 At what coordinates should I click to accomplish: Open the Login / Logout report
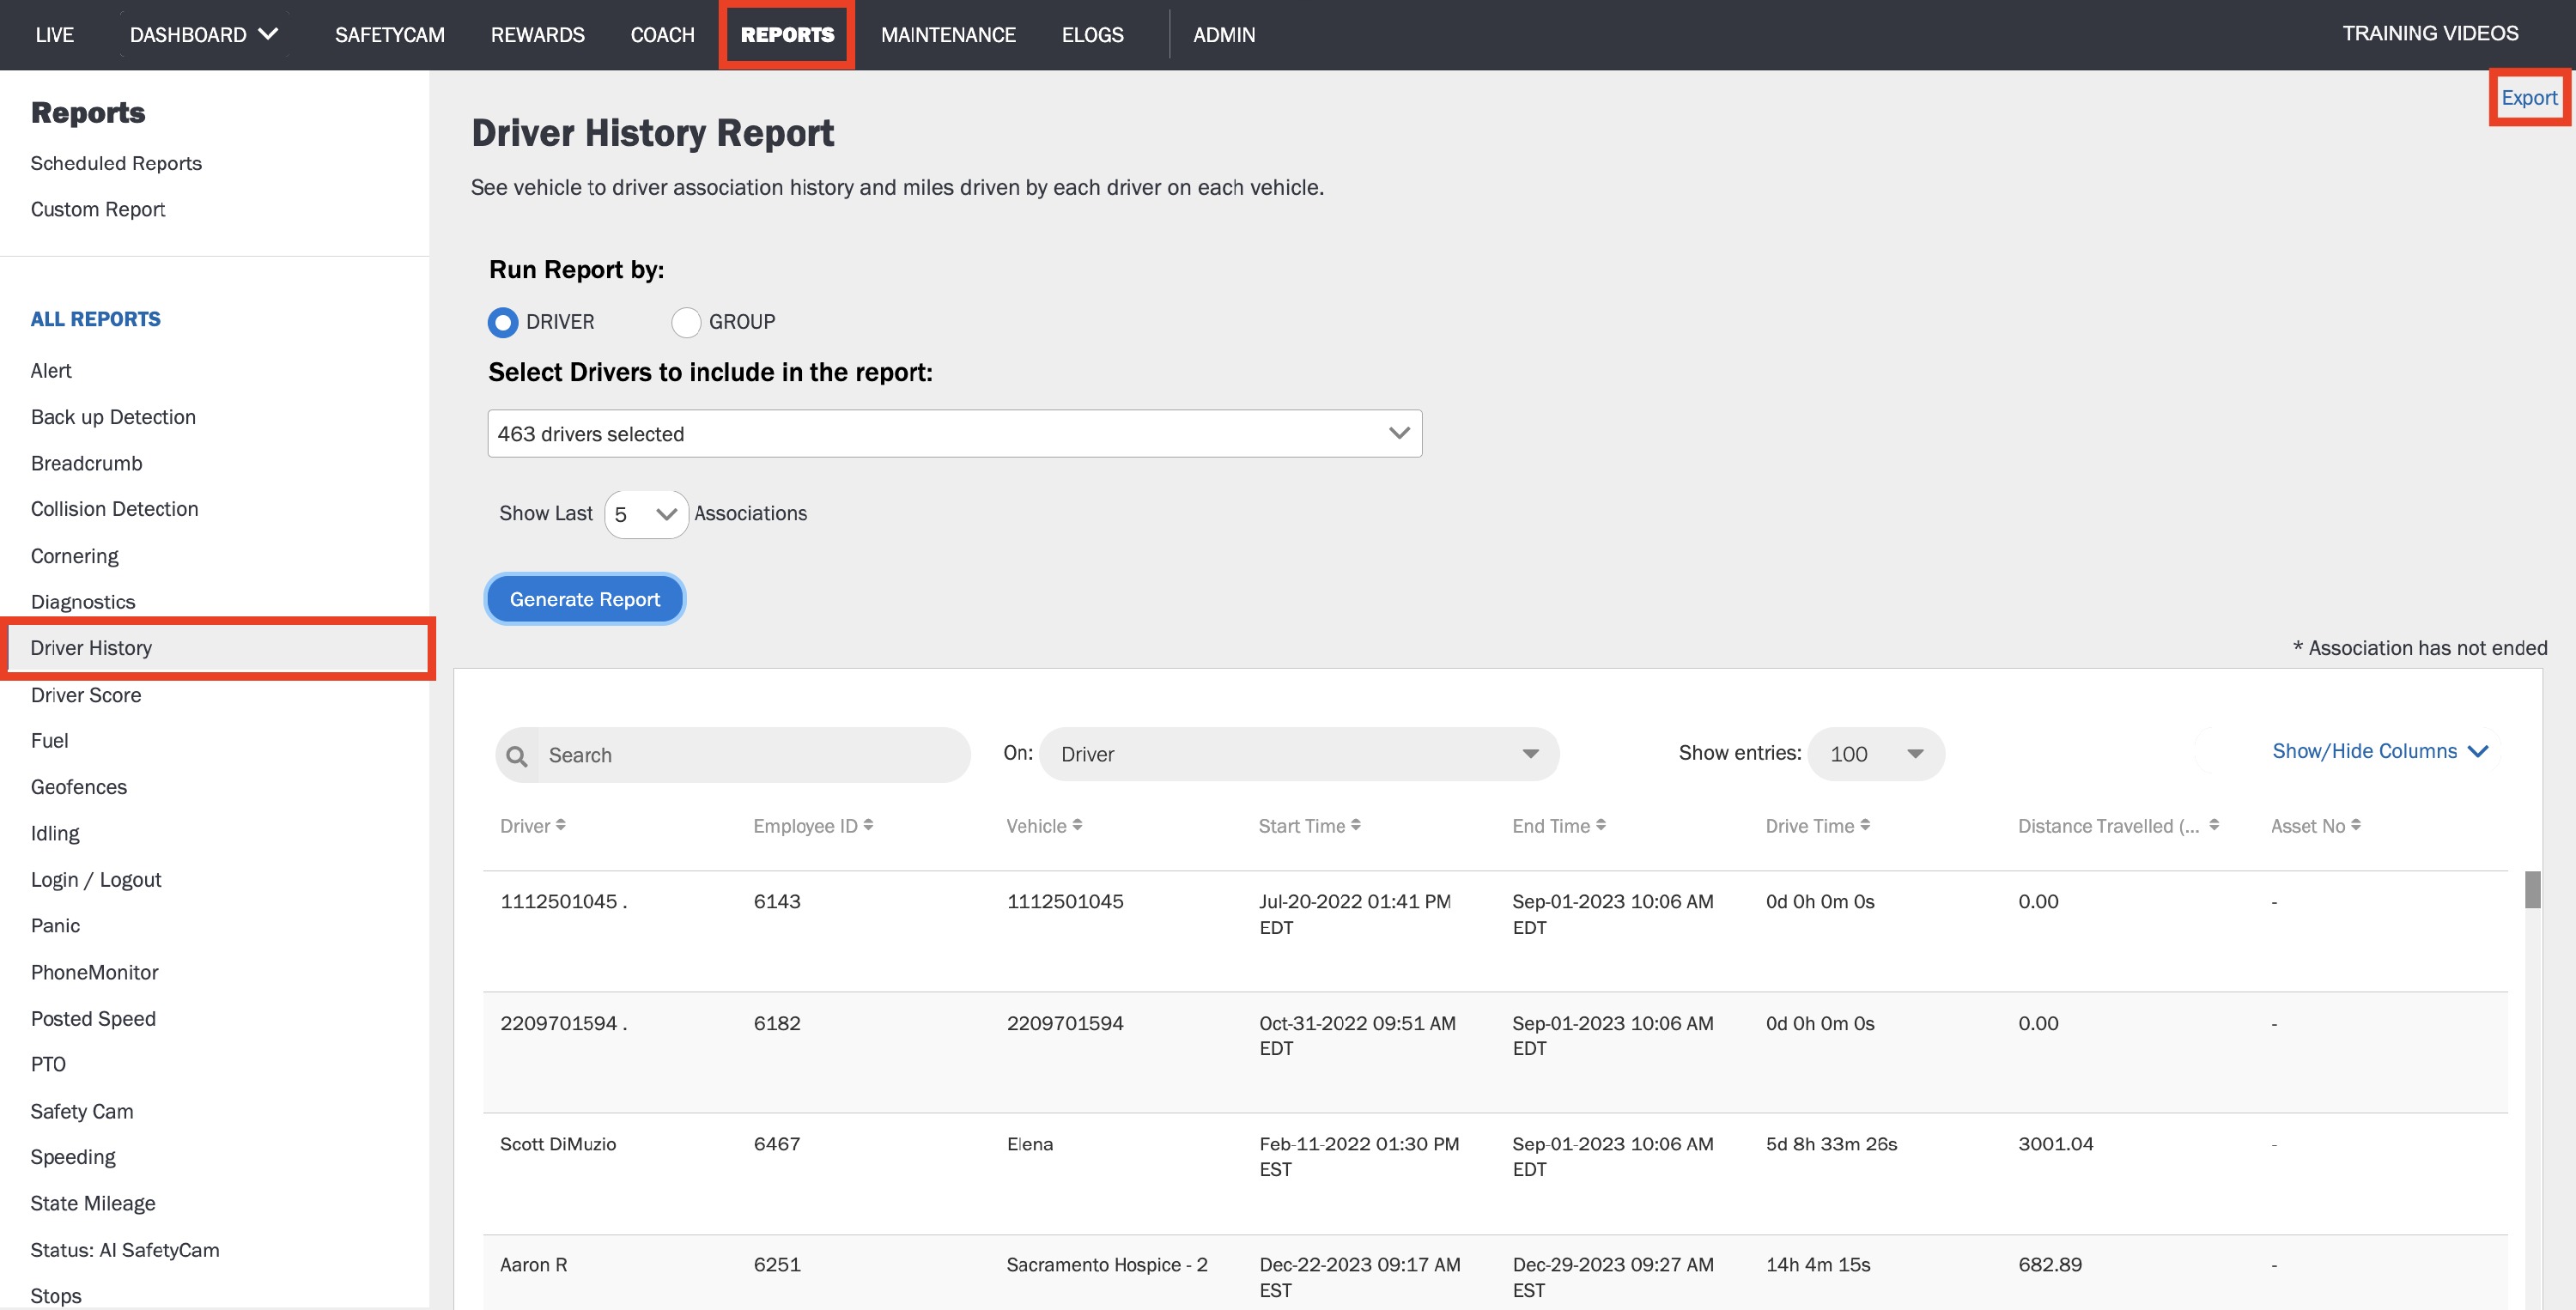pyautogui.click(x=96, y=880)
